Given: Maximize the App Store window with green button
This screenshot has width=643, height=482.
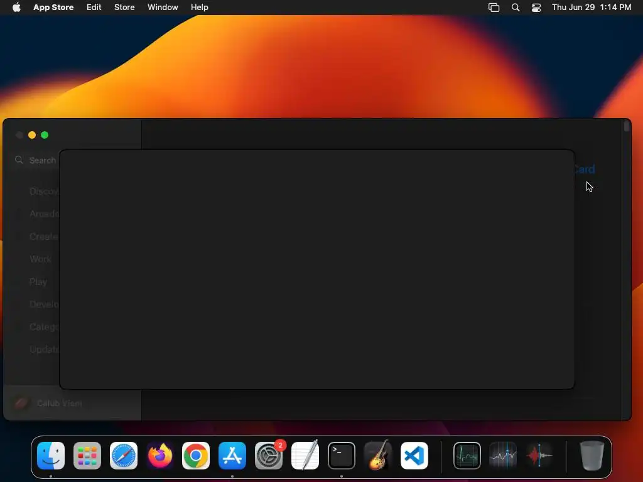Looking at the screenshot, I should 45,135.
